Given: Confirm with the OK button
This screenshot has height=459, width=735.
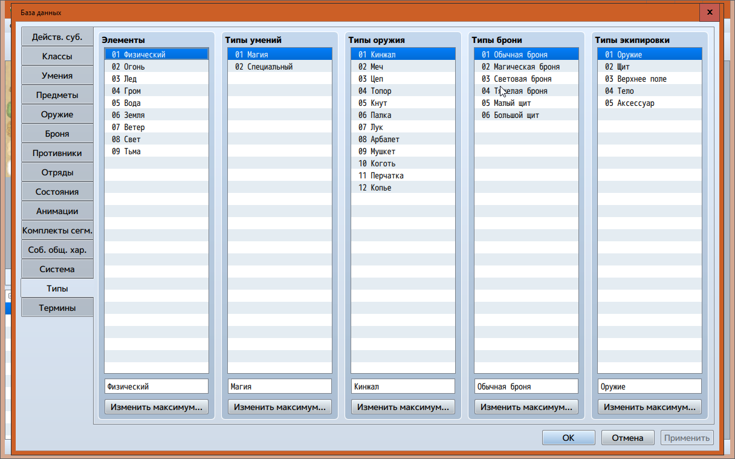Looking at the screenshot, I should 568,438.
